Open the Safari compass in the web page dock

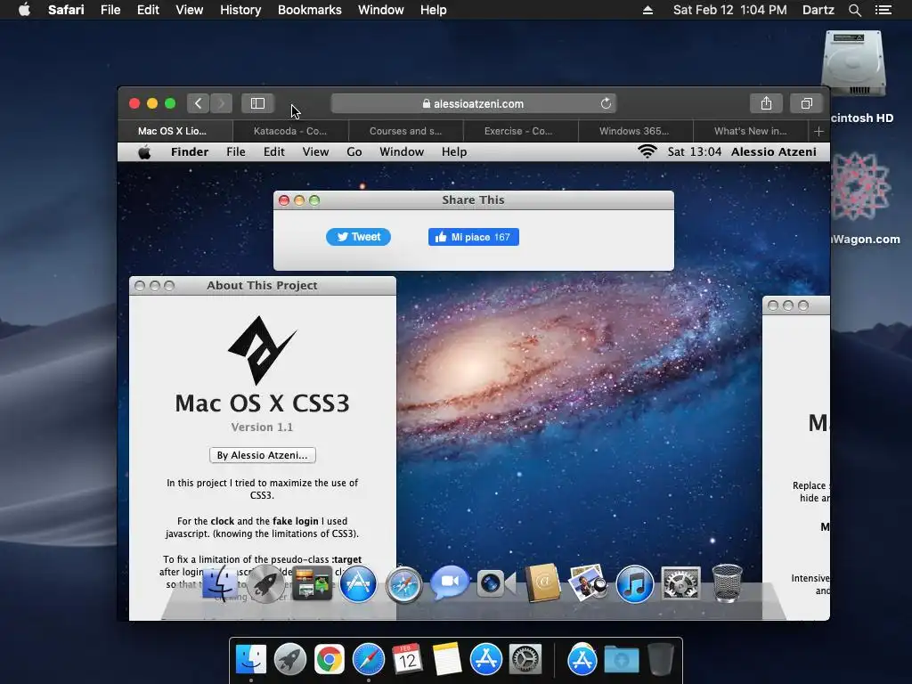[x=403, y=584]
